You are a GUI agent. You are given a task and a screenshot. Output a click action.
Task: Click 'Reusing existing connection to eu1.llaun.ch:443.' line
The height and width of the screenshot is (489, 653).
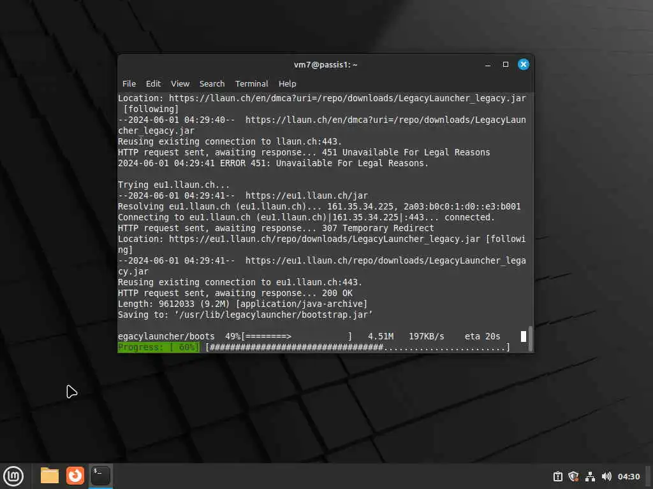pyautogui.click(x=240, y=282)
